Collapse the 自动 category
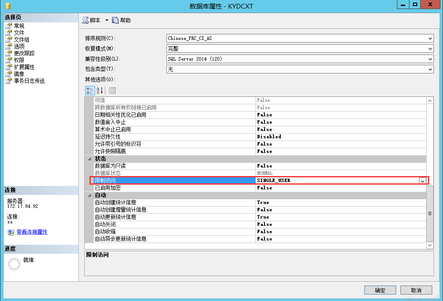Image resolution: width=443 pixels, height=301 pixels. tap(89, 195)
